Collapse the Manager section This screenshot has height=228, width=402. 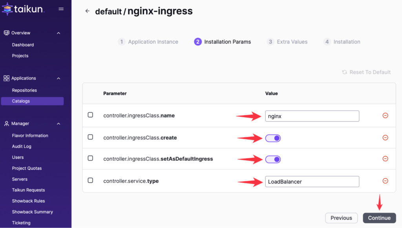[58, 123]
